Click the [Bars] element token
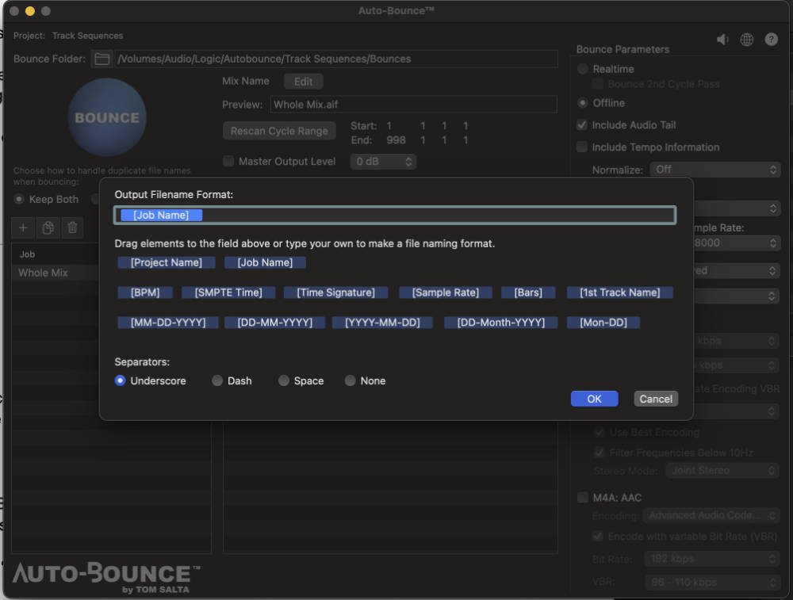The image size is (793, 600). tap(528, 292)
